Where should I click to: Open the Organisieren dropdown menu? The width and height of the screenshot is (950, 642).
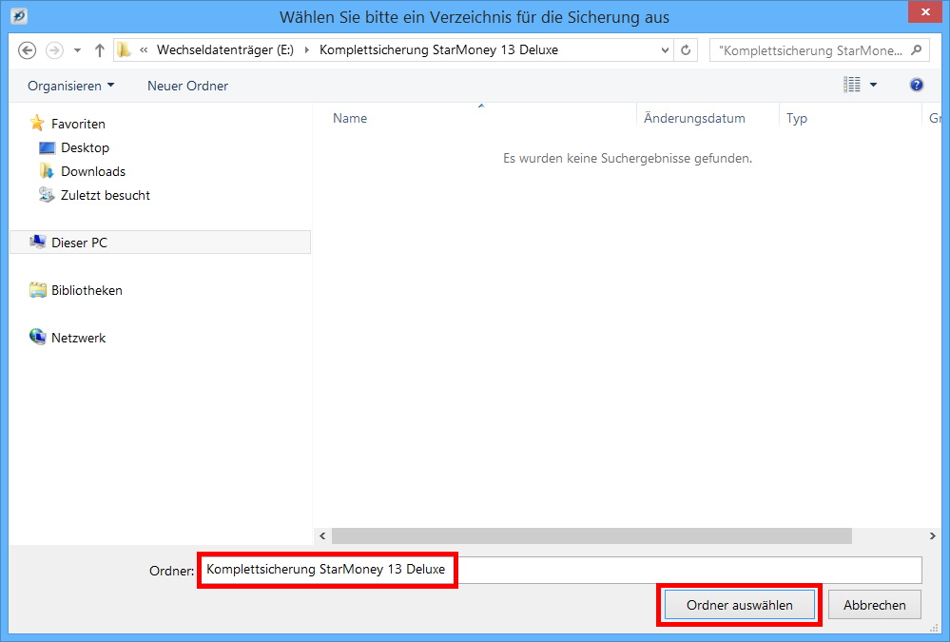tap(70, 86)
